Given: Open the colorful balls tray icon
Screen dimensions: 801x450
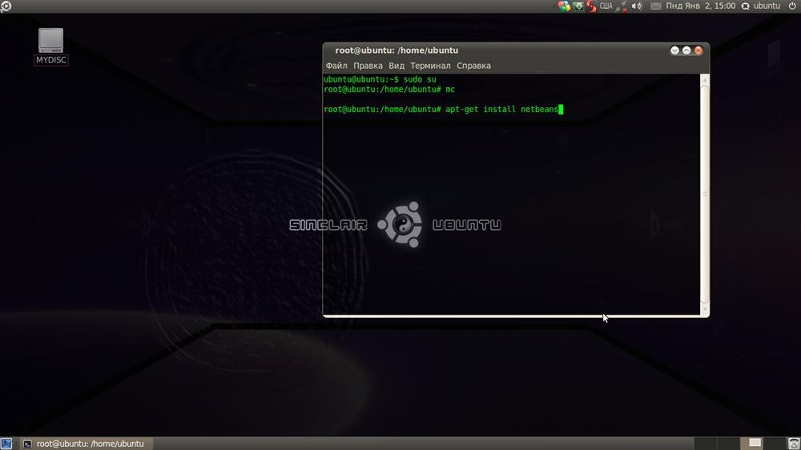Looking at the screenshot, I should pos(564,6).
